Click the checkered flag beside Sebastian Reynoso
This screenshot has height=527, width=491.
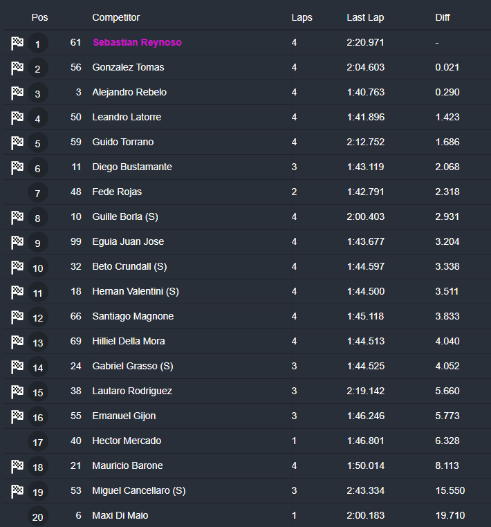pos(17,43)
